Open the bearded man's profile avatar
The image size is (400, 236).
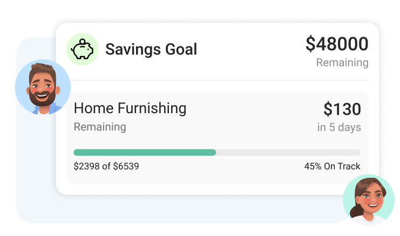click(43, 87)
